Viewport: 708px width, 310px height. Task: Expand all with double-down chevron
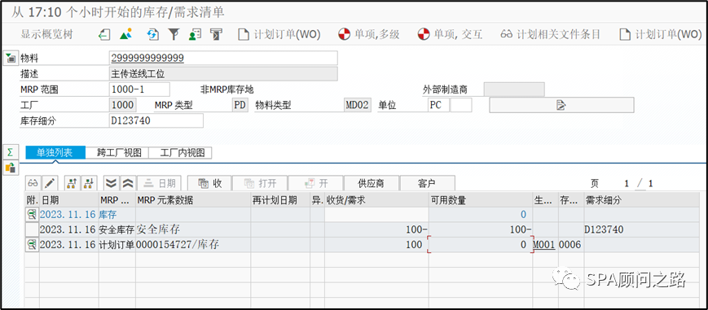click(111, 183)
